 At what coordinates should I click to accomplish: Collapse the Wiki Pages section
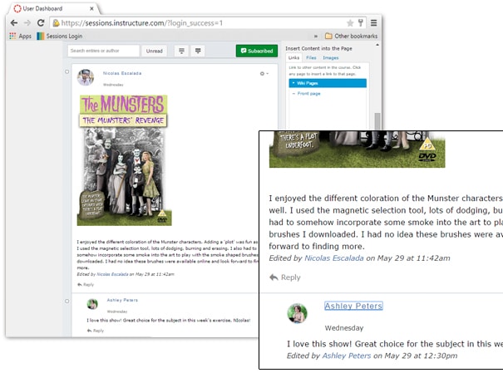[328, 83]
